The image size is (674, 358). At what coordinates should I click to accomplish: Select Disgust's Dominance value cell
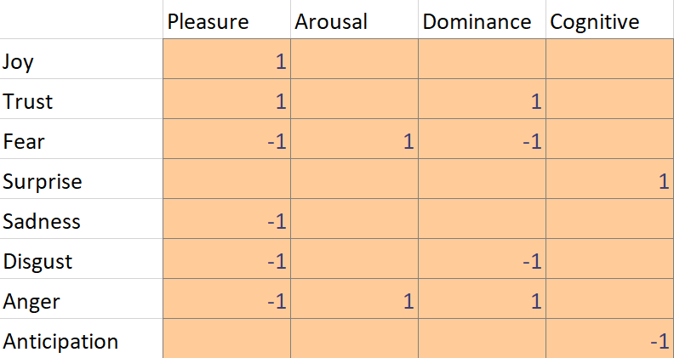coord(482,261)
